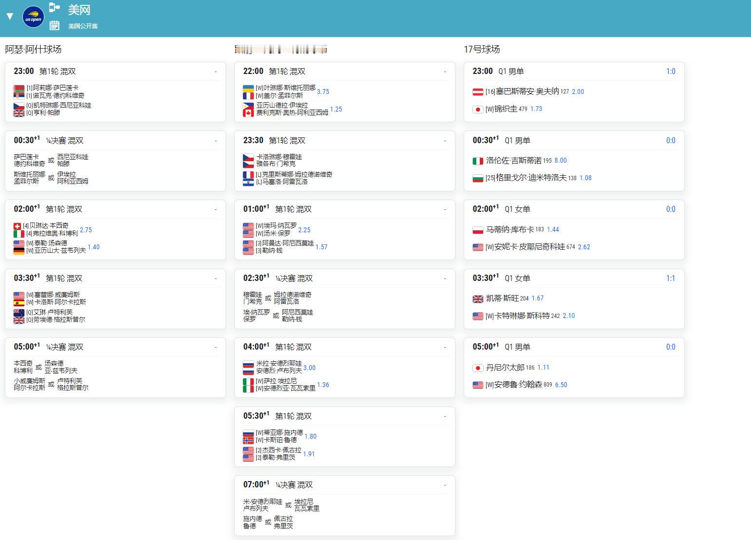Image resolution: width=751 pixels, height=540 pixels.
Task: Click US flag beside 安妮卡·皮耶尼奇科娃
Action: coord(478,247)
